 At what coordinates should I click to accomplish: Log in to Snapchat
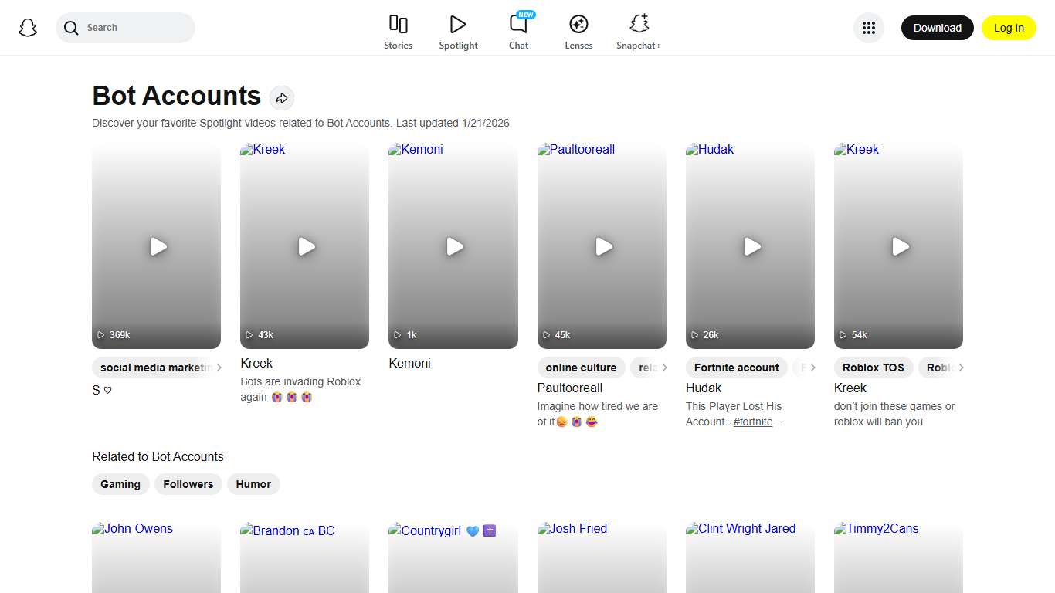[x=1009, y=28]
